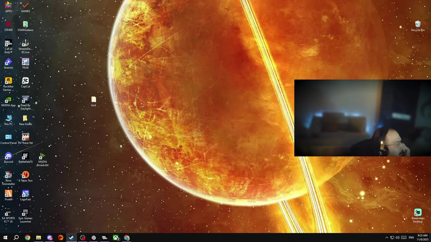The image size is (431, 242).
Task: Select the This PC icon
Action: [x=8, y=120]
